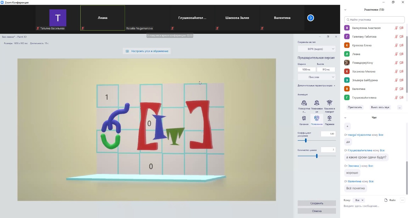Viewport: 408px width, 218px height.
Task: Choose the Прыжок и поворот animation
Action: coord(329,103)
